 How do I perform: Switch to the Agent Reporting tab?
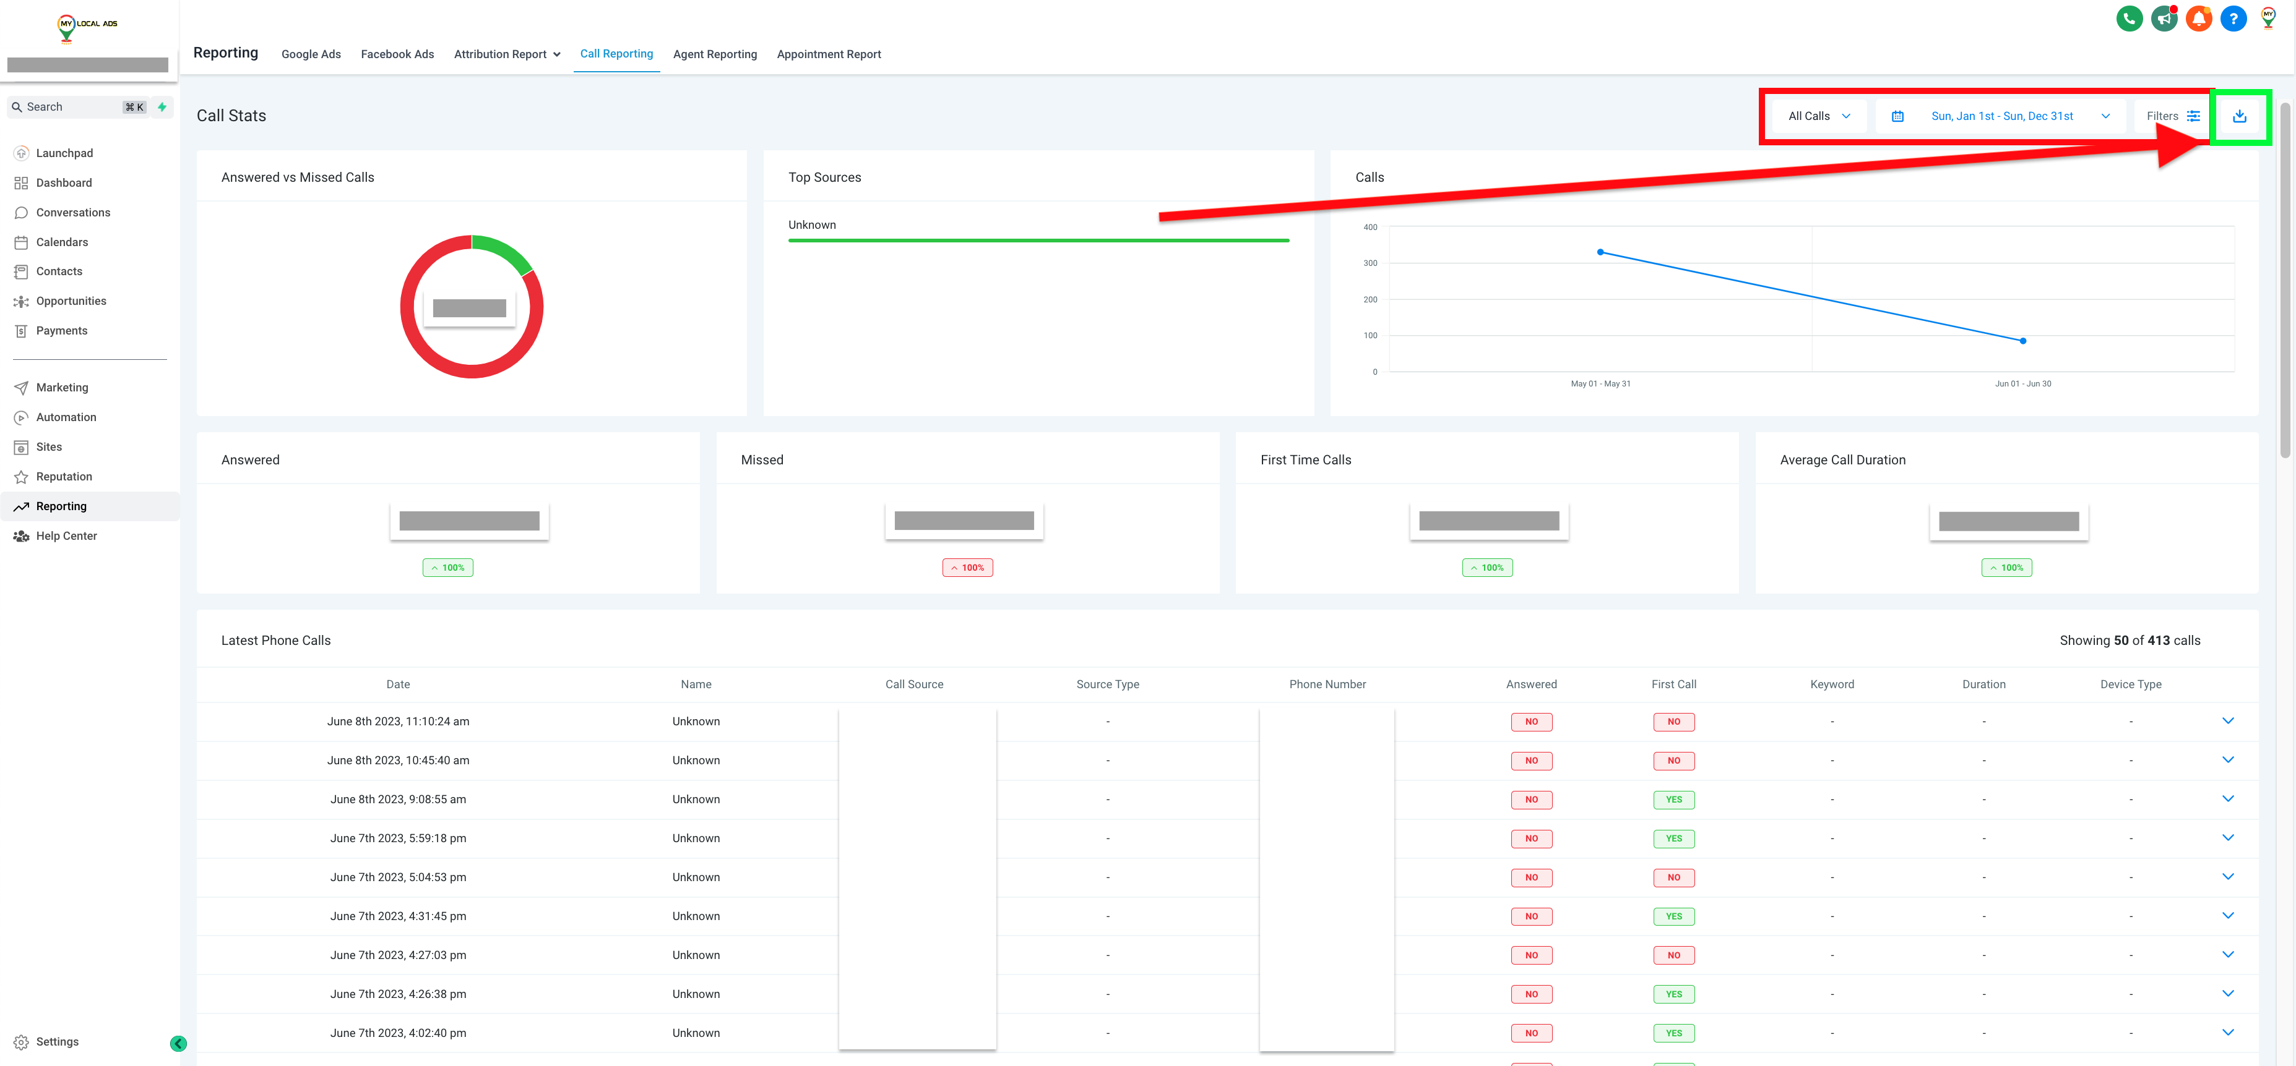coord(714,54)
